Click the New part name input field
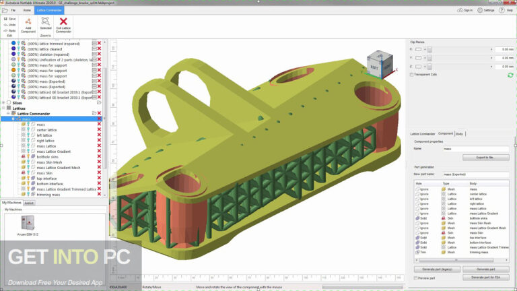 coord(476,174)
